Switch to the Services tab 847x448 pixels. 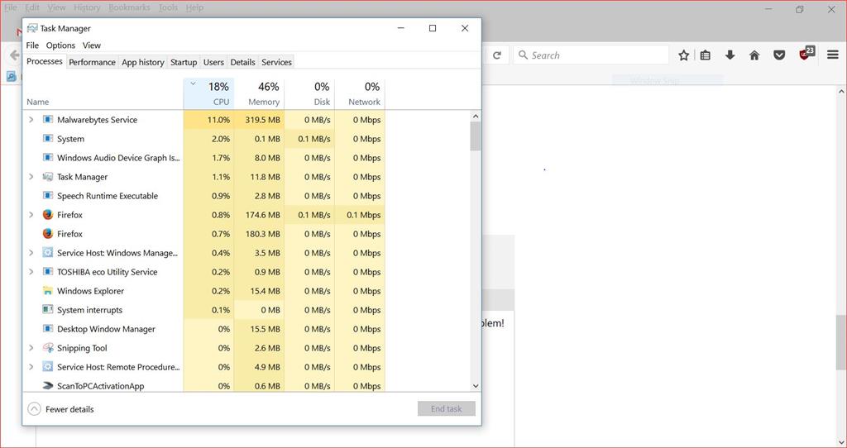point(276,62)
